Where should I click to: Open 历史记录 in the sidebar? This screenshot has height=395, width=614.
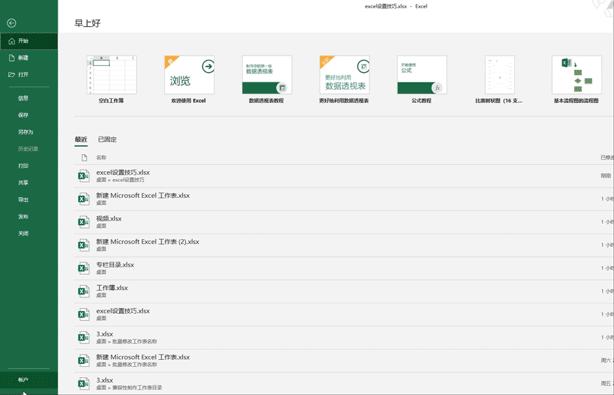pos(28,148)
